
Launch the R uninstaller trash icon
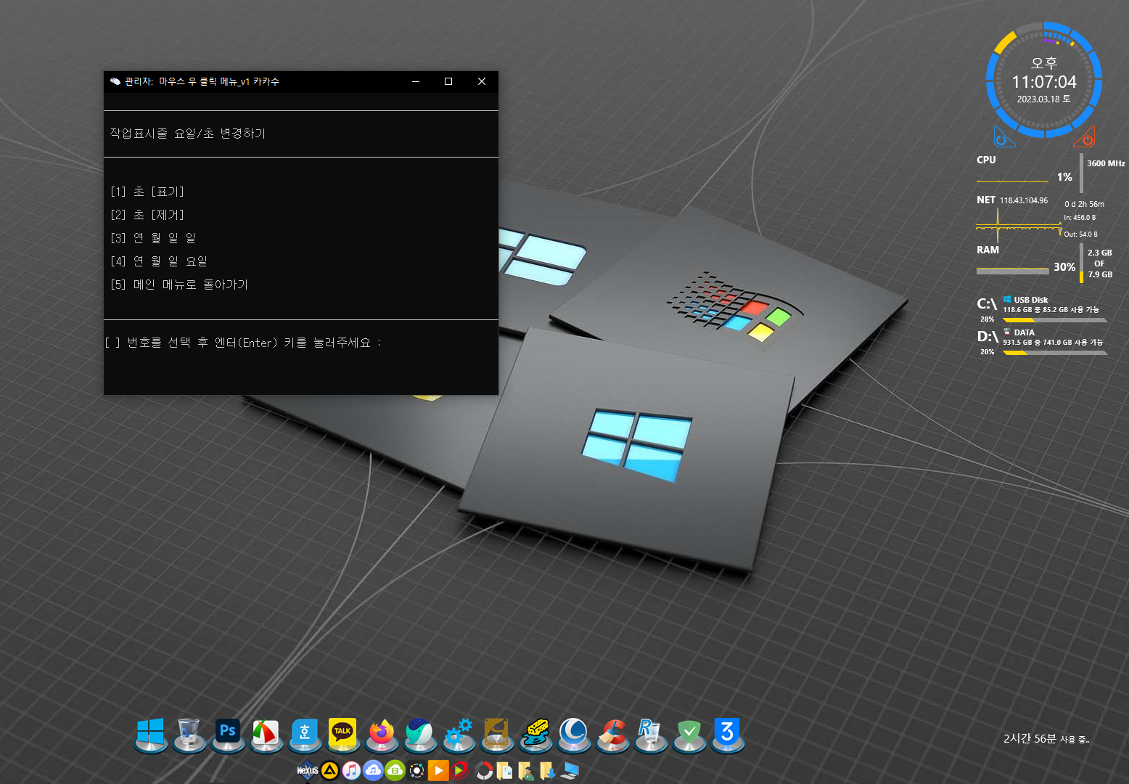pos(650,733)
